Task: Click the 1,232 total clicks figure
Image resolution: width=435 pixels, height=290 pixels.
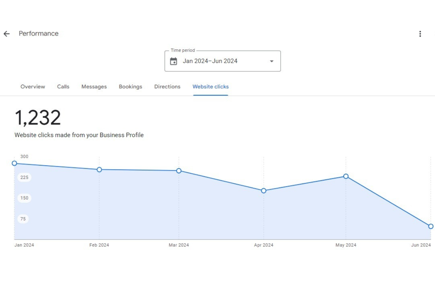Action: pyautogui.click(x=38, y=118)
